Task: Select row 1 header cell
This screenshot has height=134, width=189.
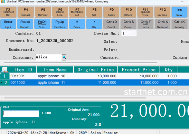Action: tap(4, 76)
